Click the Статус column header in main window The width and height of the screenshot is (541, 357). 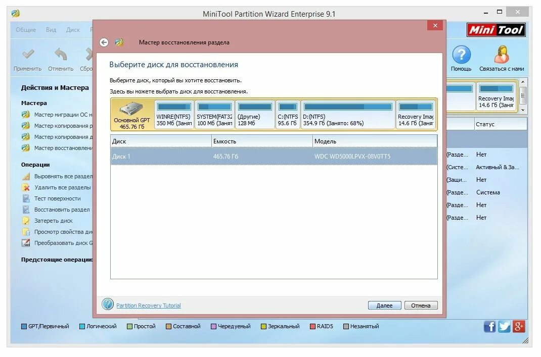(x=501, y=124)
